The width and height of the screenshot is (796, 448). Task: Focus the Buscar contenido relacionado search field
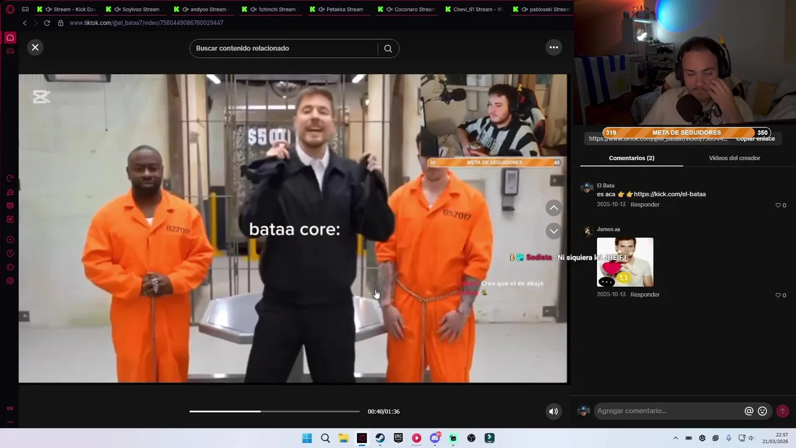[x=283, y=49]
